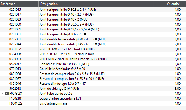Pick the Joint torique Ø 38,5 x 2 line
Image resolution: width=186 pixels, height=110 pixels.
tap(91, 24)
